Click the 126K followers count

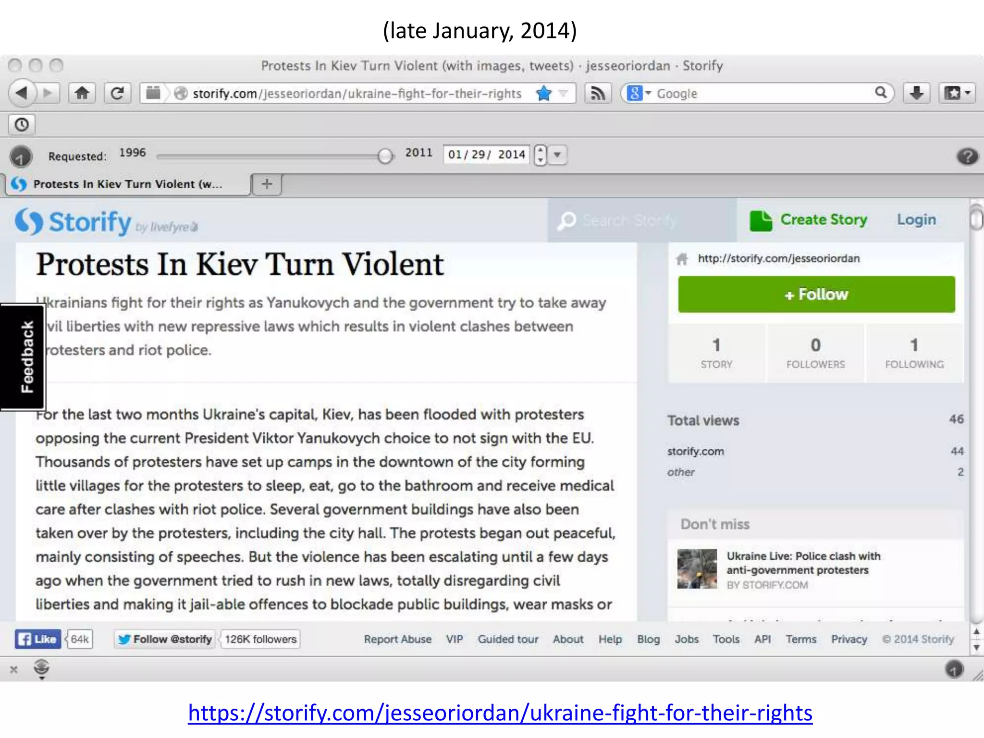tap(260, 640)
